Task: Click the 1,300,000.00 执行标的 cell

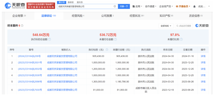Action: (x=98, y=82)
